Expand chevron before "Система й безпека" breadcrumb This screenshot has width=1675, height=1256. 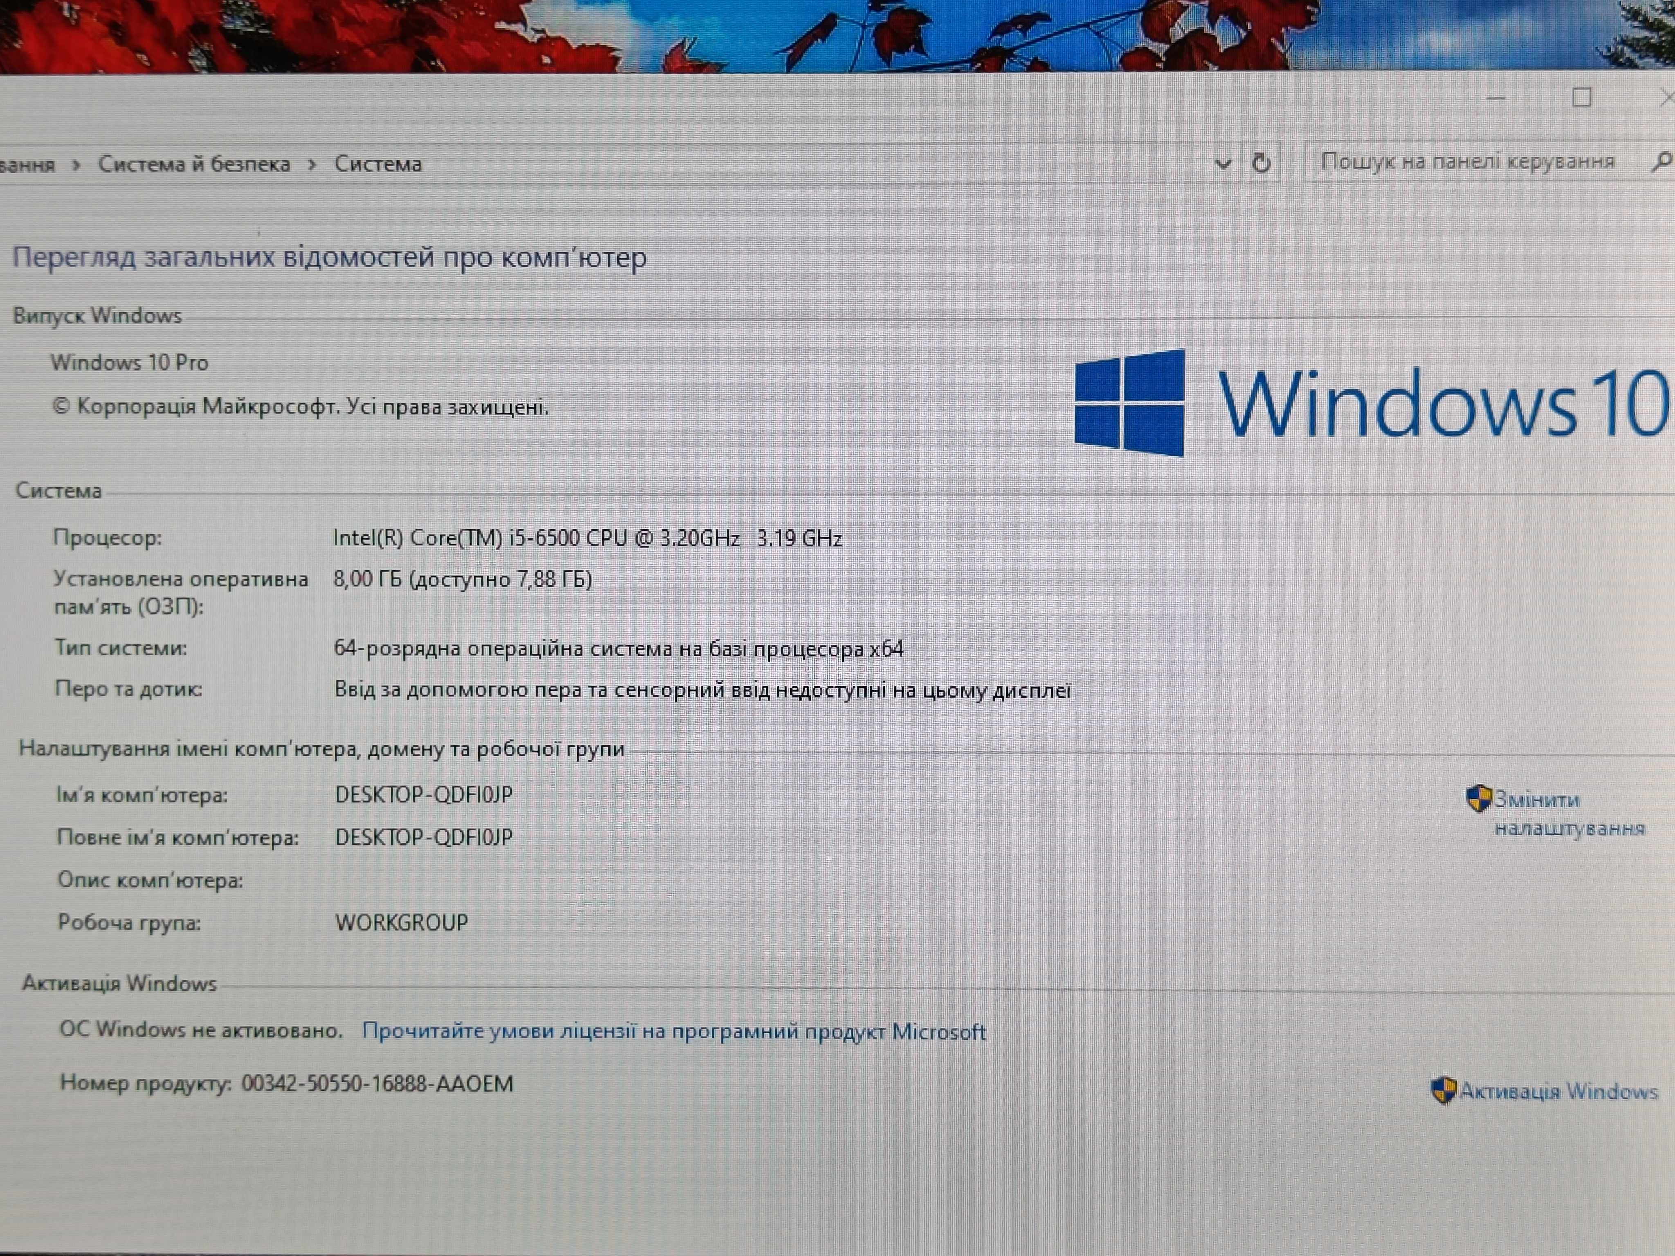pos(76,165)
